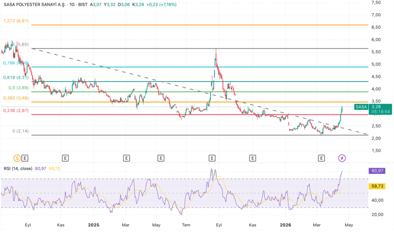This screenshot has height=232, width=394.
Task: Click the earnings E marker above Mar 2026
Action: point(322,158)
